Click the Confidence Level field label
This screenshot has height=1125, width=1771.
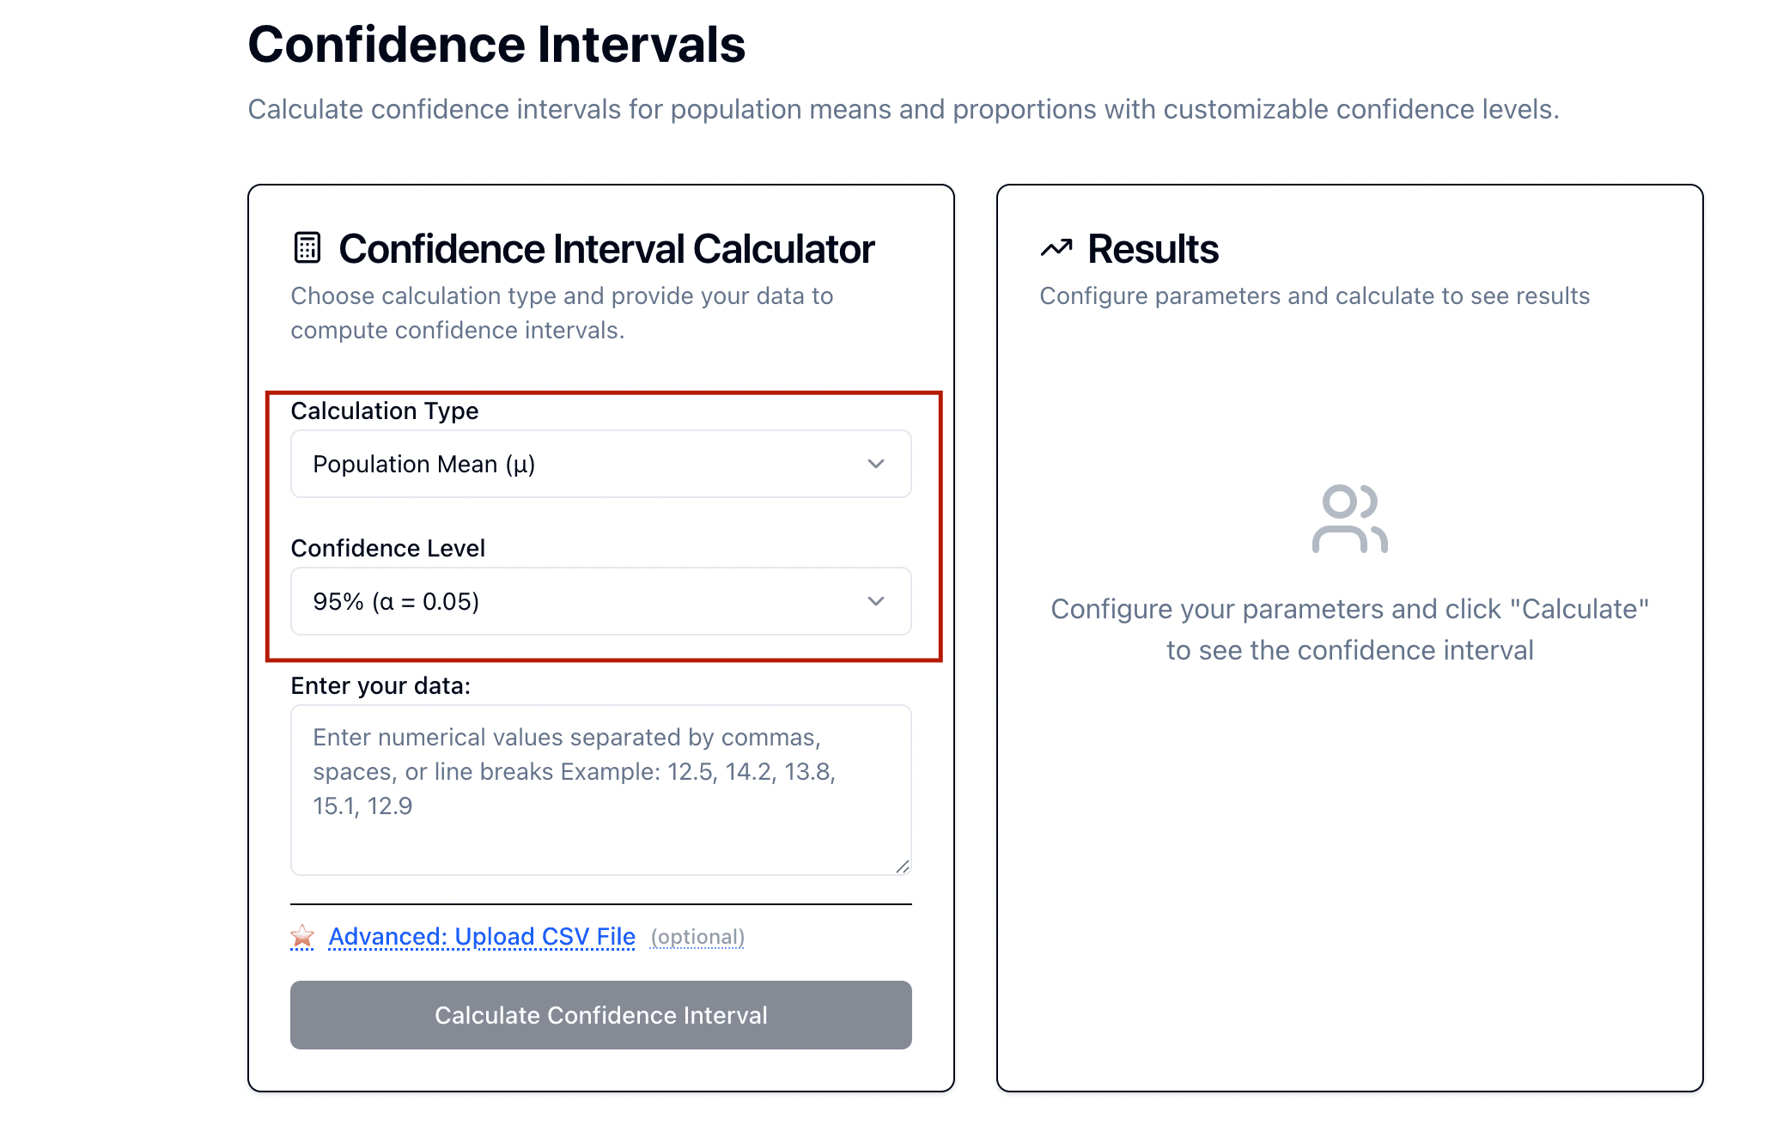point(388,548)
